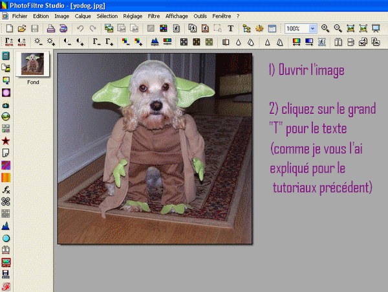The height and width of the screenshot is (292, 388).
Task: Boost saturation with colored squares plus icon
Action: click(138, 42)
